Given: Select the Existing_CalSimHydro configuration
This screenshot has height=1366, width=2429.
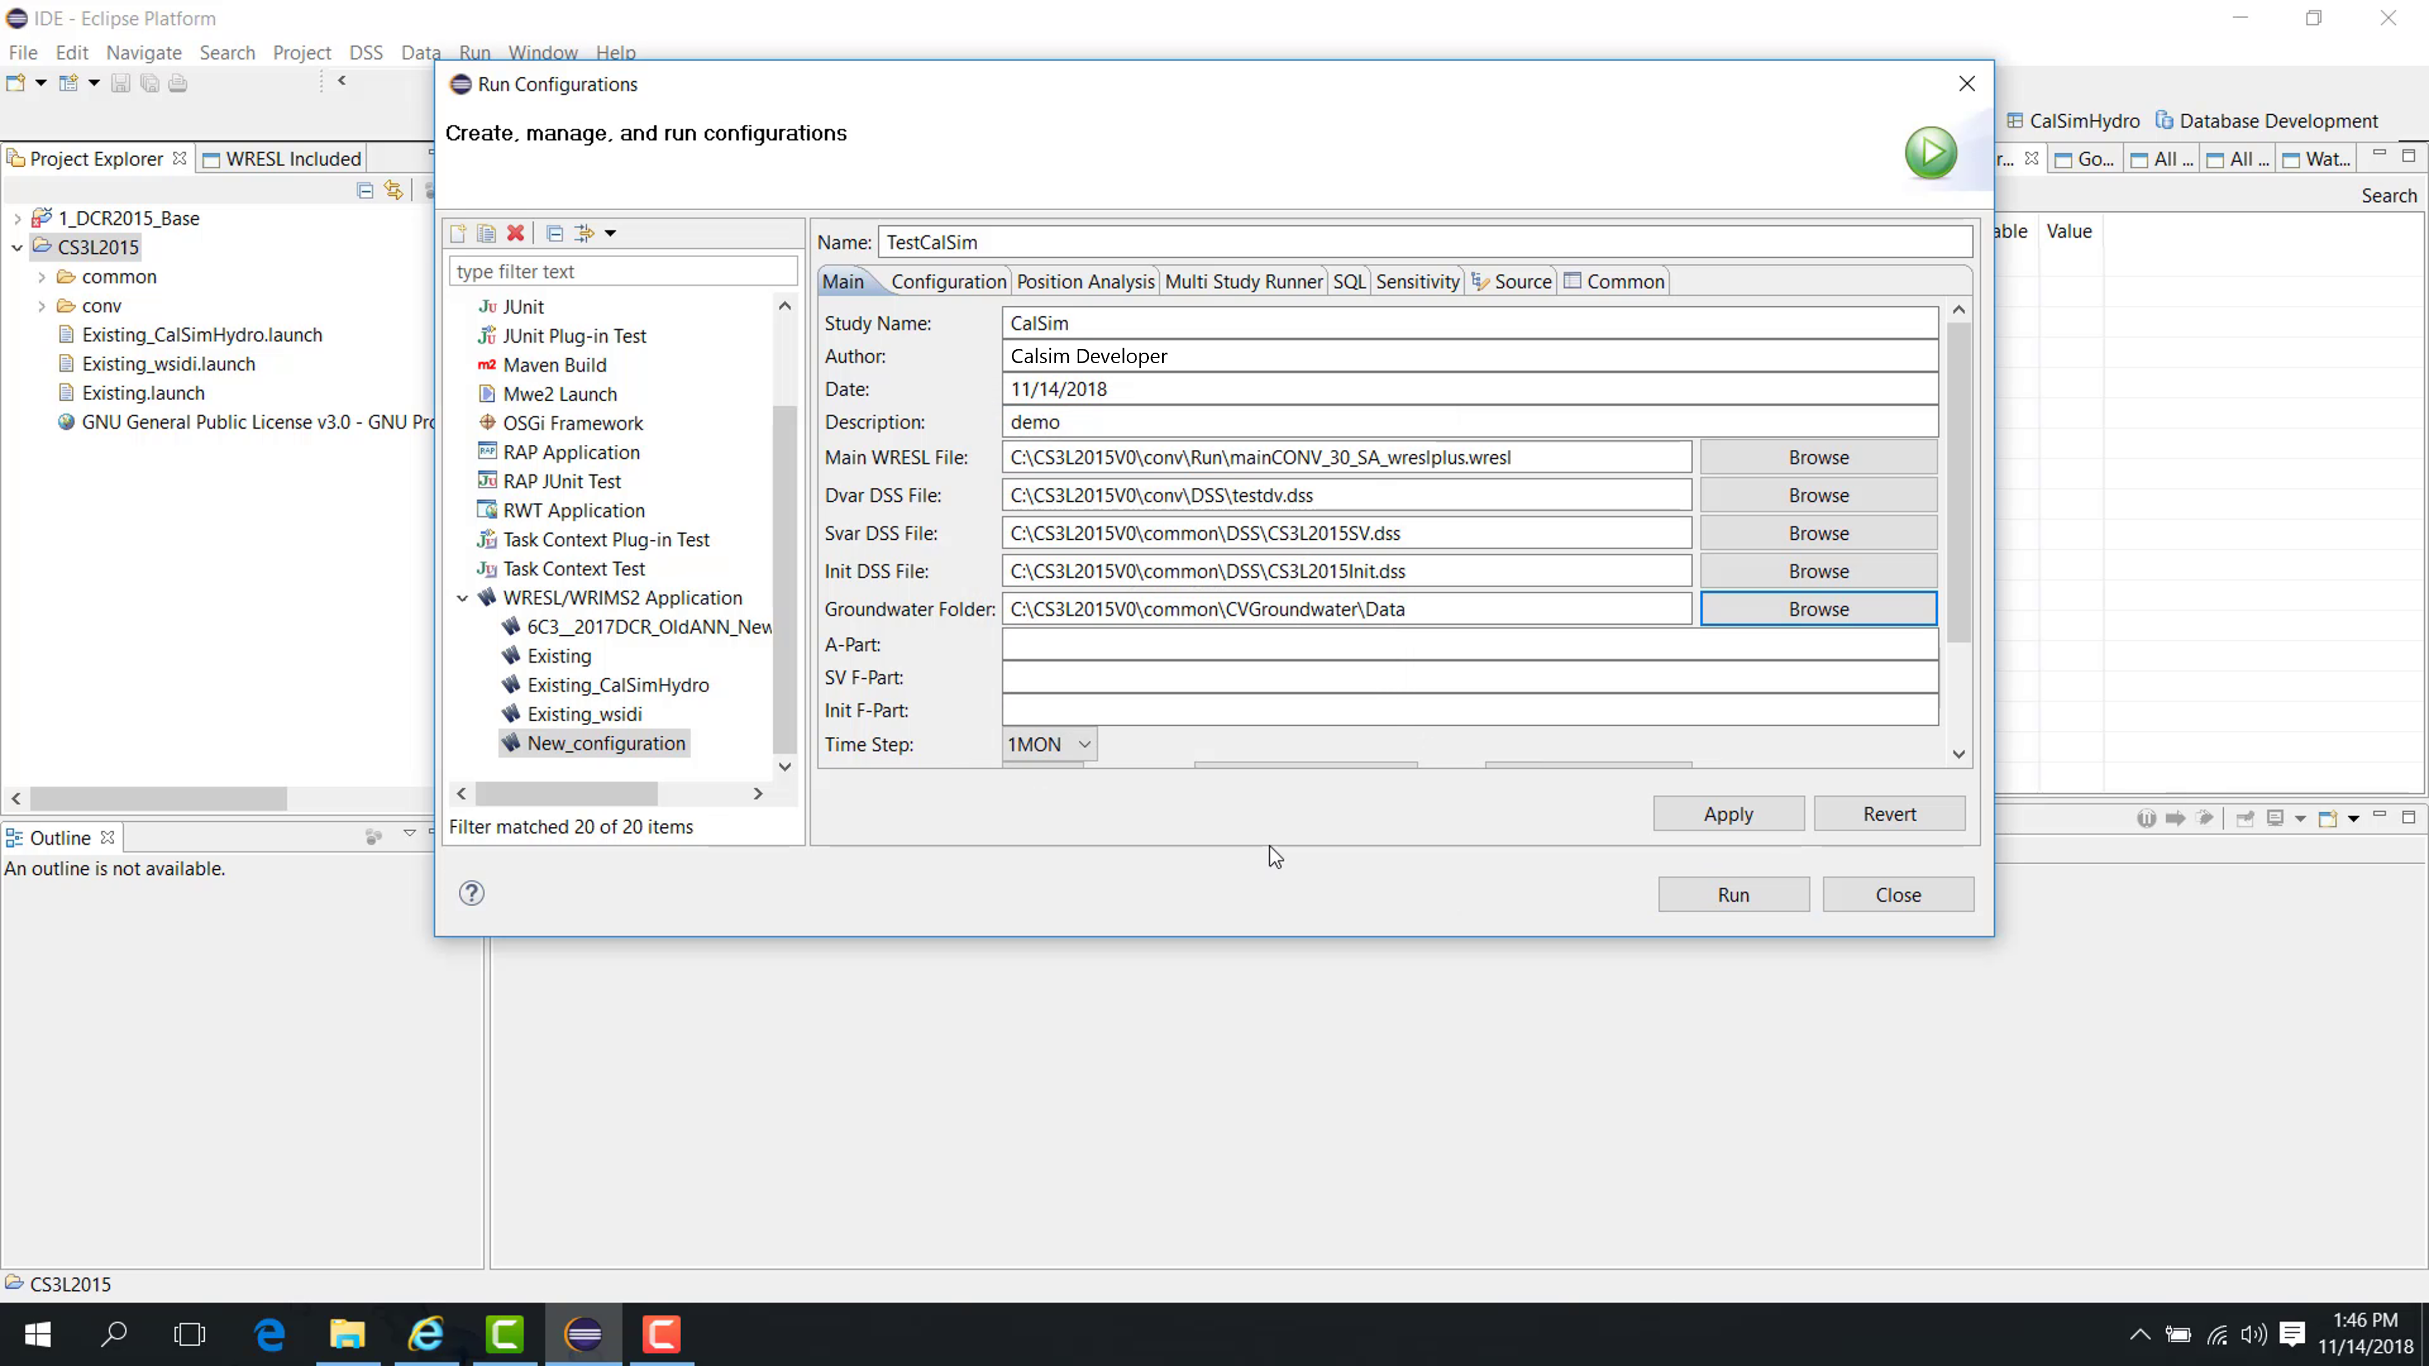Looking at the screenshot, I should click(x=618, y=685).
